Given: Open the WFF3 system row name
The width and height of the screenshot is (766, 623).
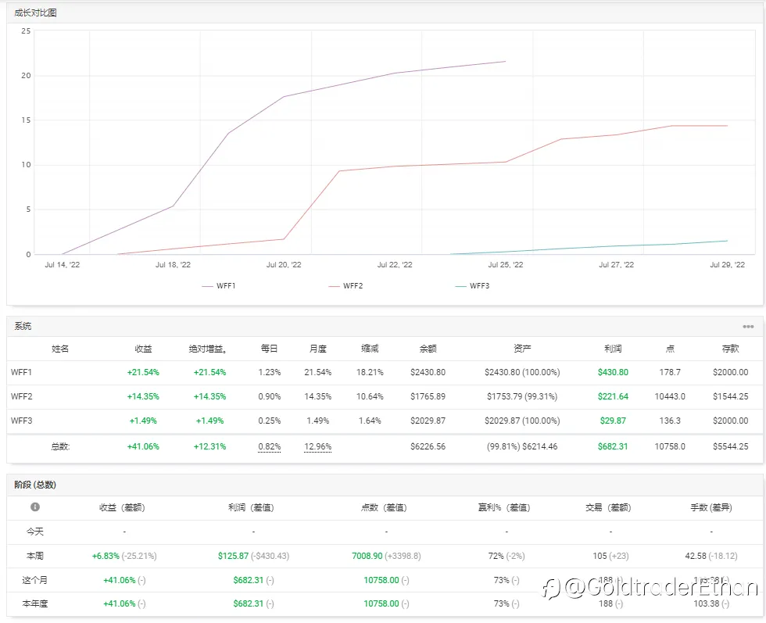Looking at the screenshot, I should tap(22, 421).
